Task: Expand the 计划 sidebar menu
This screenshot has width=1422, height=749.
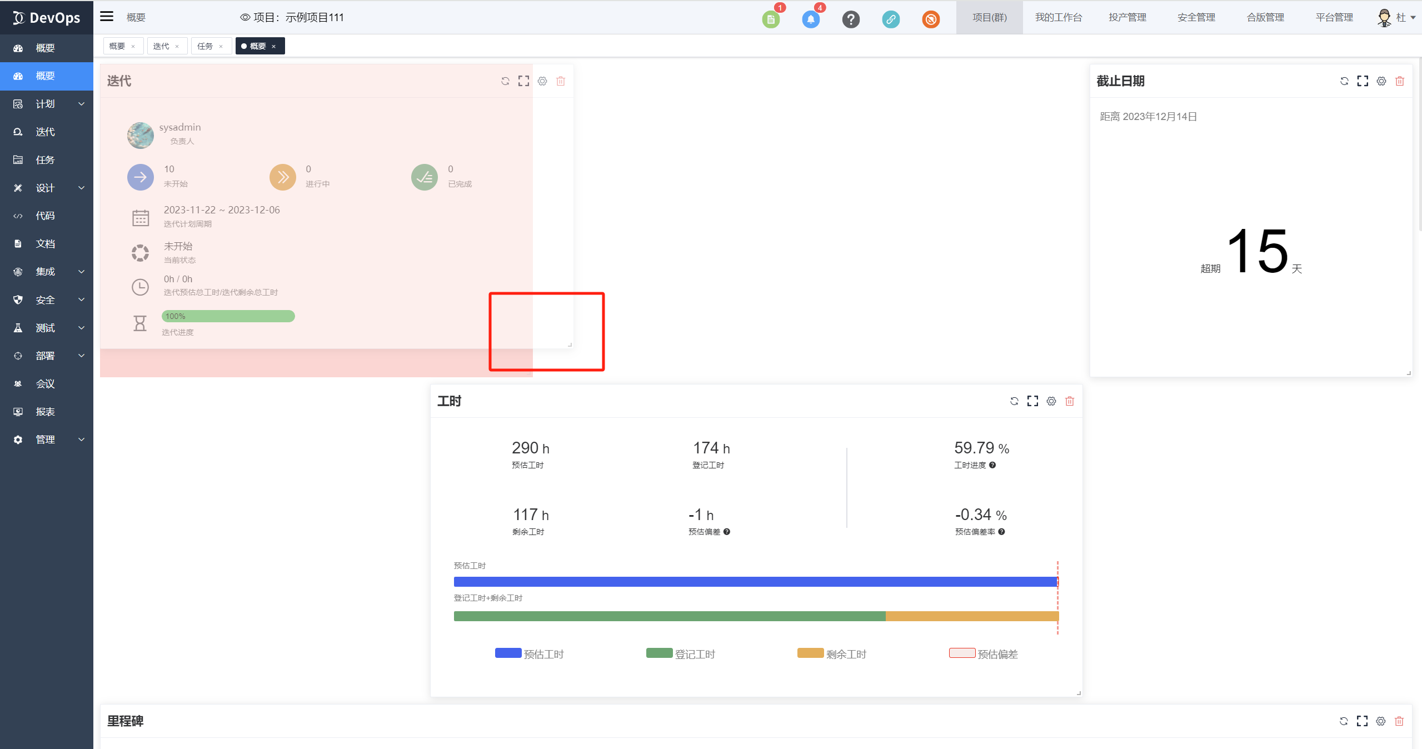Action: tap(47, 104)
